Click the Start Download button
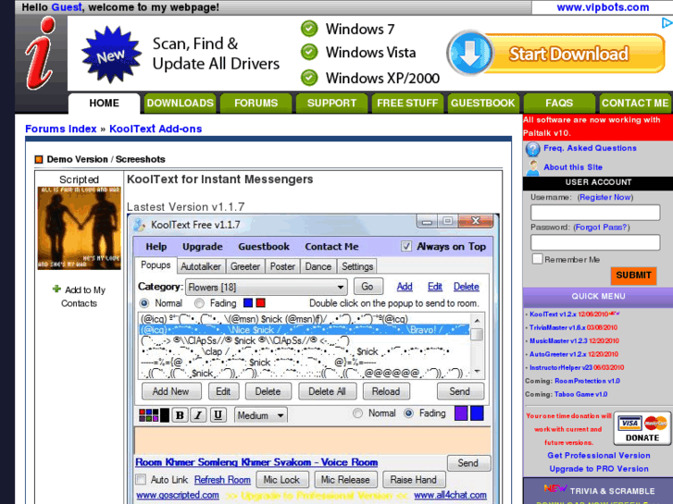The width and height of the screenshot is (673, 504). pyautogui.click(x=567, y=54)
